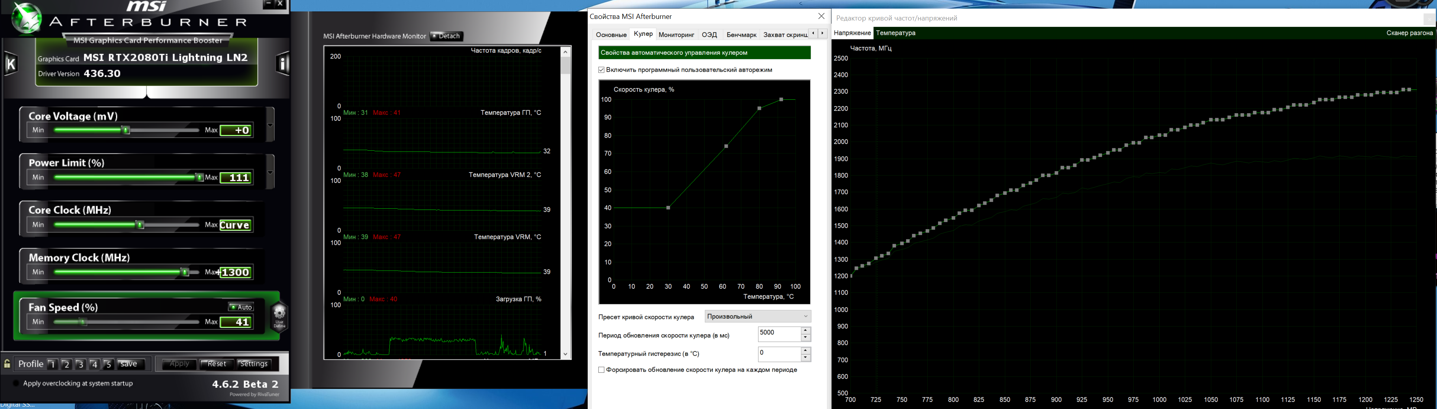Select the fan curve point near 80°C

(759, 108)
